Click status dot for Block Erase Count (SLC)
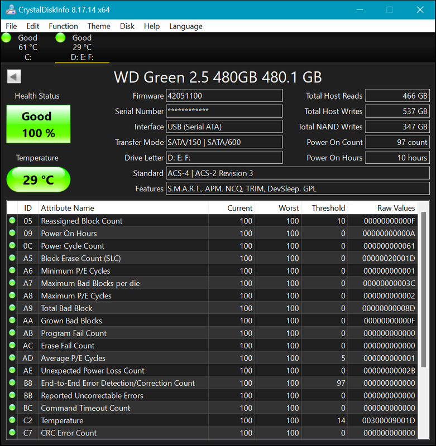This screenshot has width=436, height=446. [x=12, y=258]
